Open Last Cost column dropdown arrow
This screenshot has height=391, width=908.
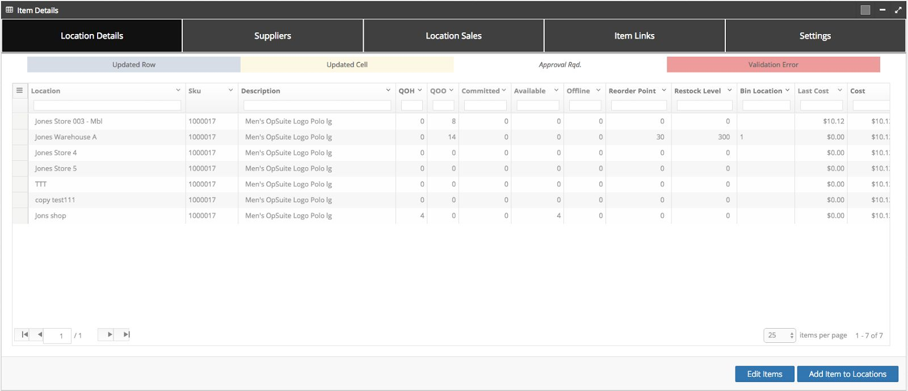tap(840, 90)
